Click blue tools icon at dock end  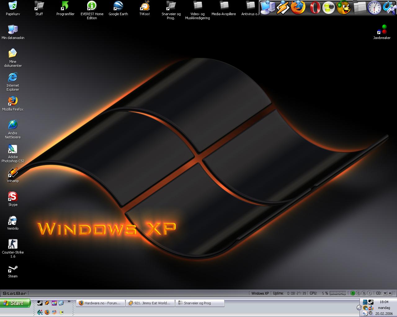390,7
